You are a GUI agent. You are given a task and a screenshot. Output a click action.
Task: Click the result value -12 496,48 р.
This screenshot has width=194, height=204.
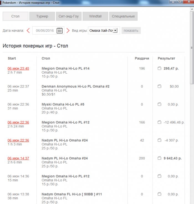pyautogui.click(x=174, y=122)
